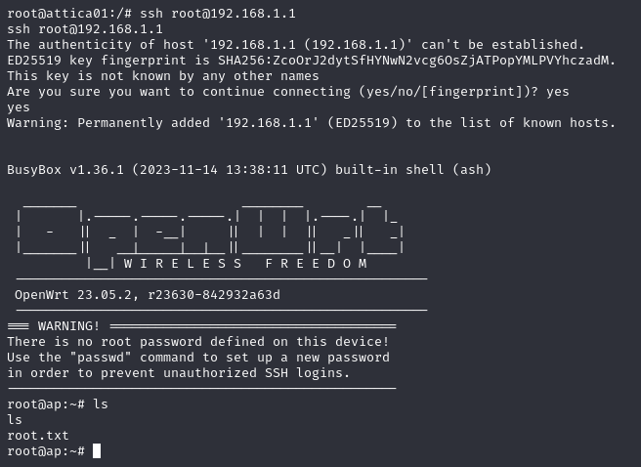The image size is (641, 467).
Task: Click the echoed yes line below the prompt
Action: coord(19,107)
